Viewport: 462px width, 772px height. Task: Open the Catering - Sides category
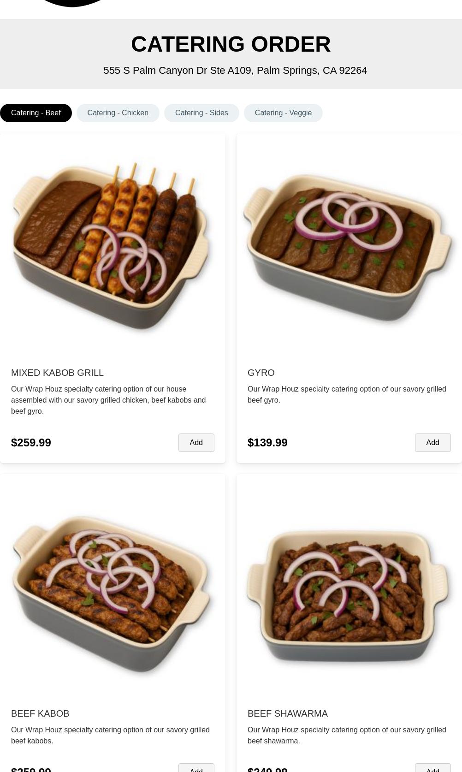[201, 113]
